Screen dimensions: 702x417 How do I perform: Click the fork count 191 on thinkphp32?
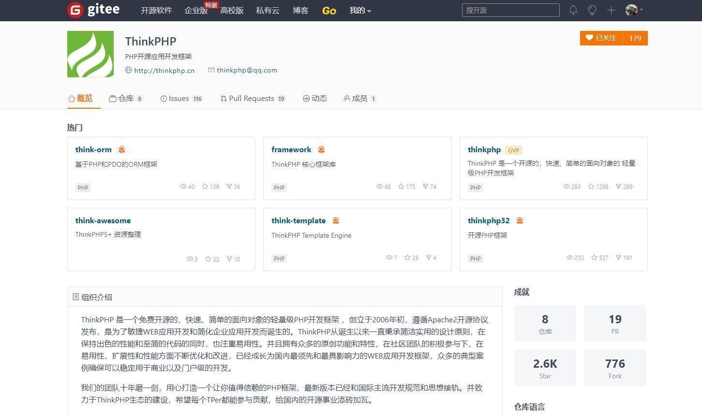624,258
